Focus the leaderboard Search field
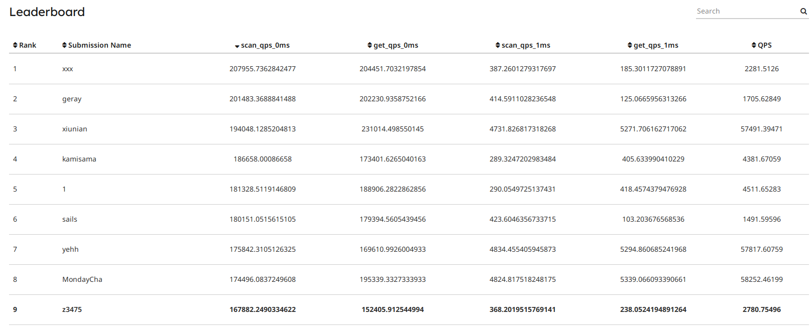The height and width of the screenshot is (330, 810). pyautogui.click(x=746, y=11)
